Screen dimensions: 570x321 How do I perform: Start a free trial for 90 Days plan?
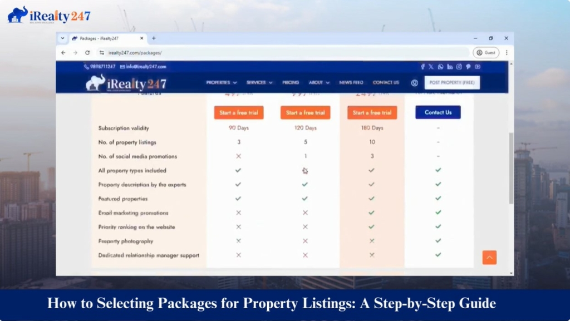tap(239, 112)
